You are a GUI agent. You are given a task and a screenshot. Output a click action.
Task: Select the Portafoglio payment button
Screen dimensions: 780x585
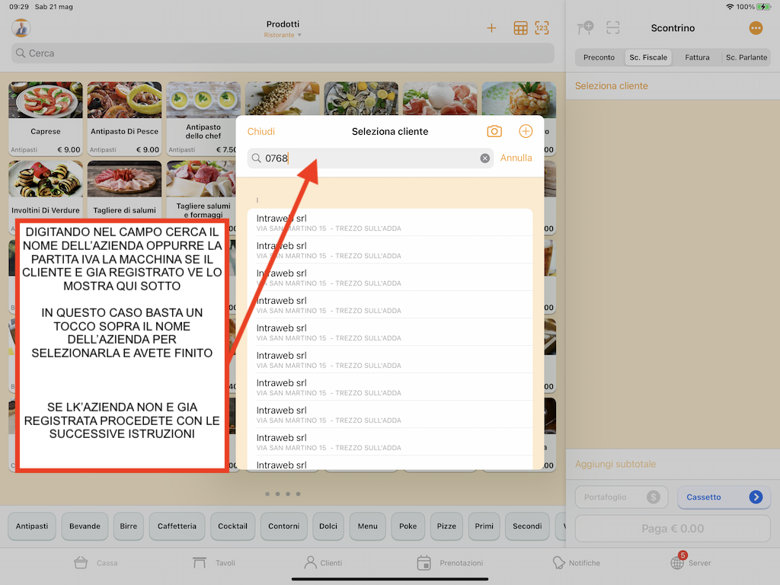622,497
